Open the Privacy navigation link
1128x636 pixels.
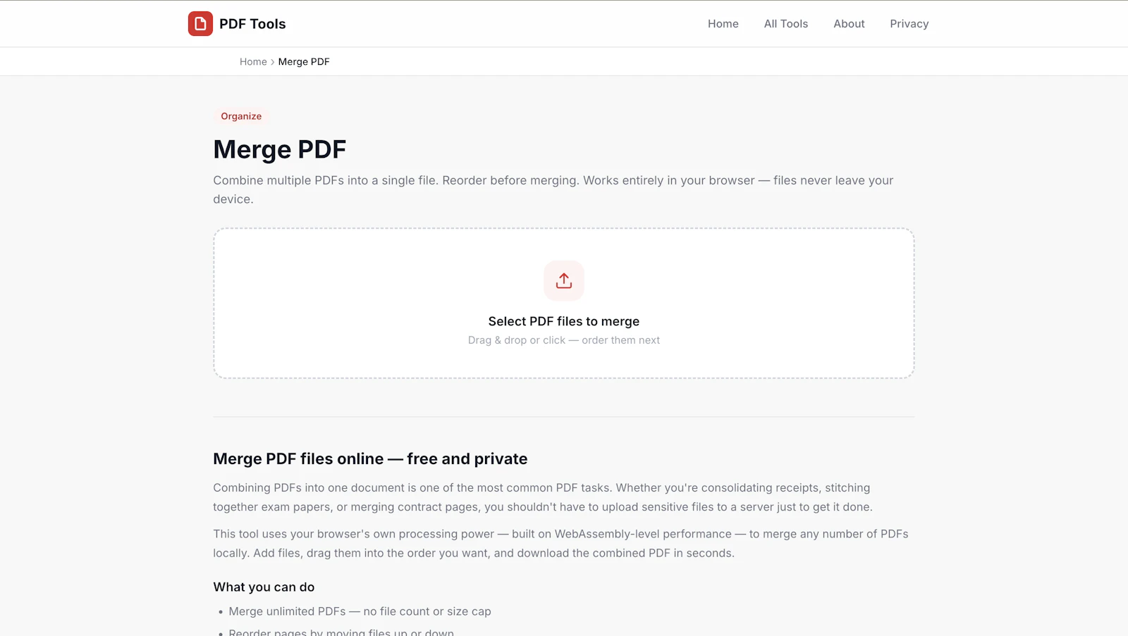click(x=909, y=24)
